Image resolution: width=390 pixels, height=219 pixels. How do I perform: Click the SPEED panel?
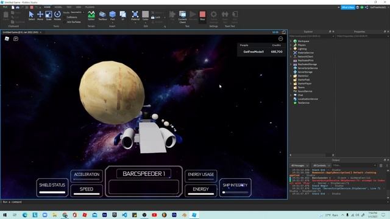(x=87, y=190)
